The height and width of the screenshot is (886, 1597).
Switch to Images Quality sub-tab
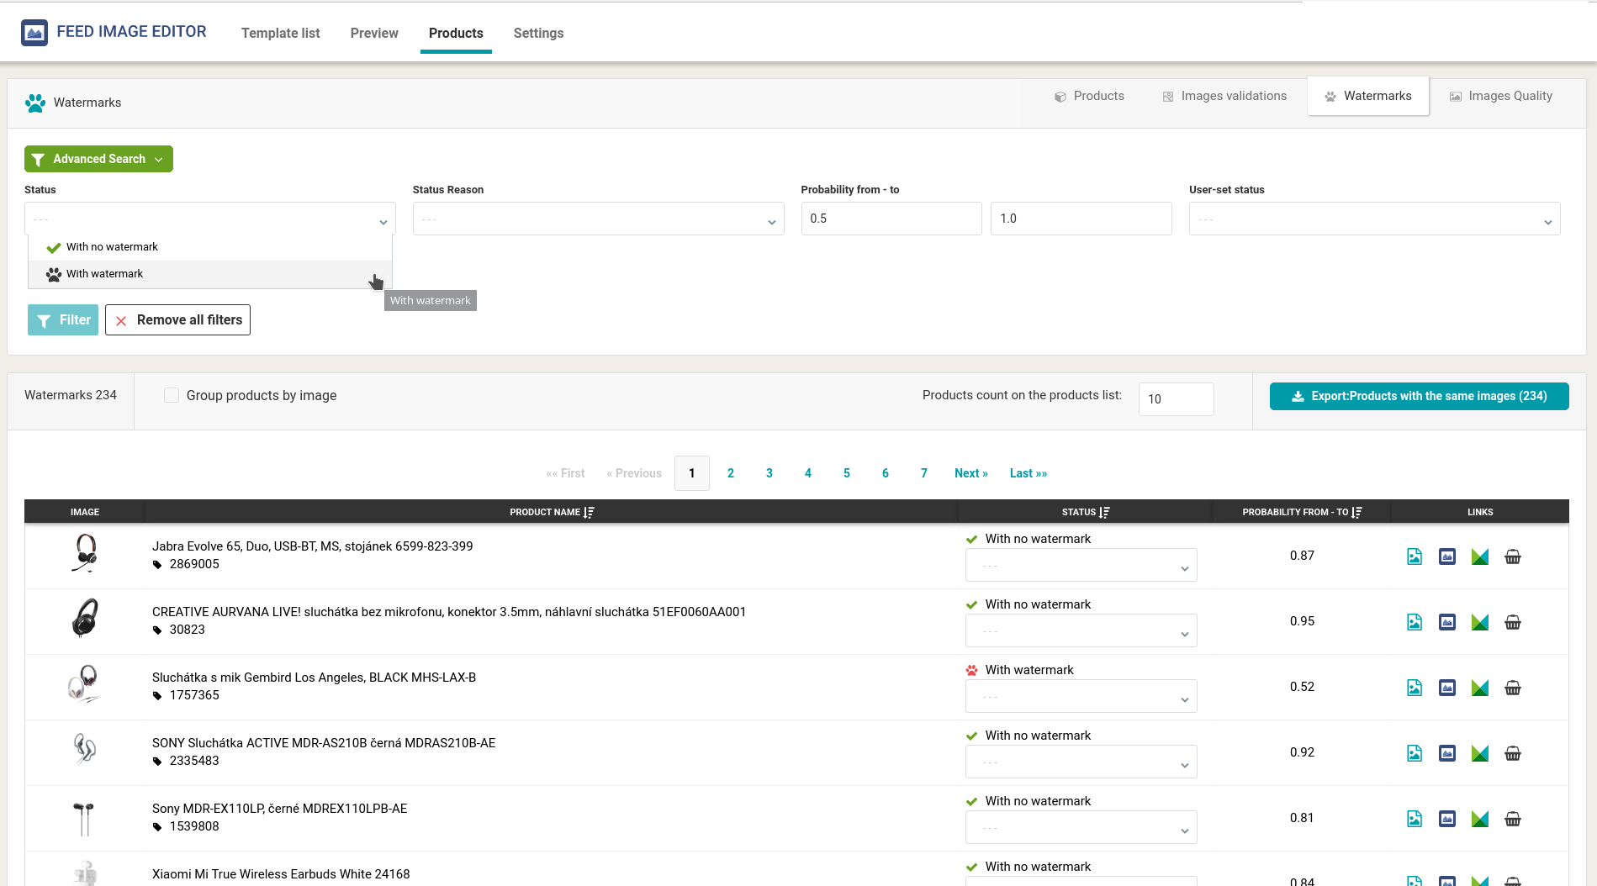(1501, 96)
